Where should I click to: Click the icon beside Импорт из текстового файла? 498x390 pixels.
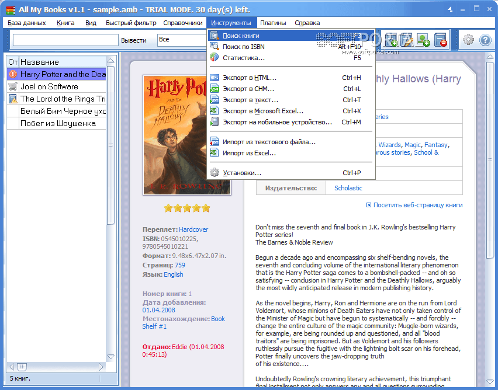point(215,142)
